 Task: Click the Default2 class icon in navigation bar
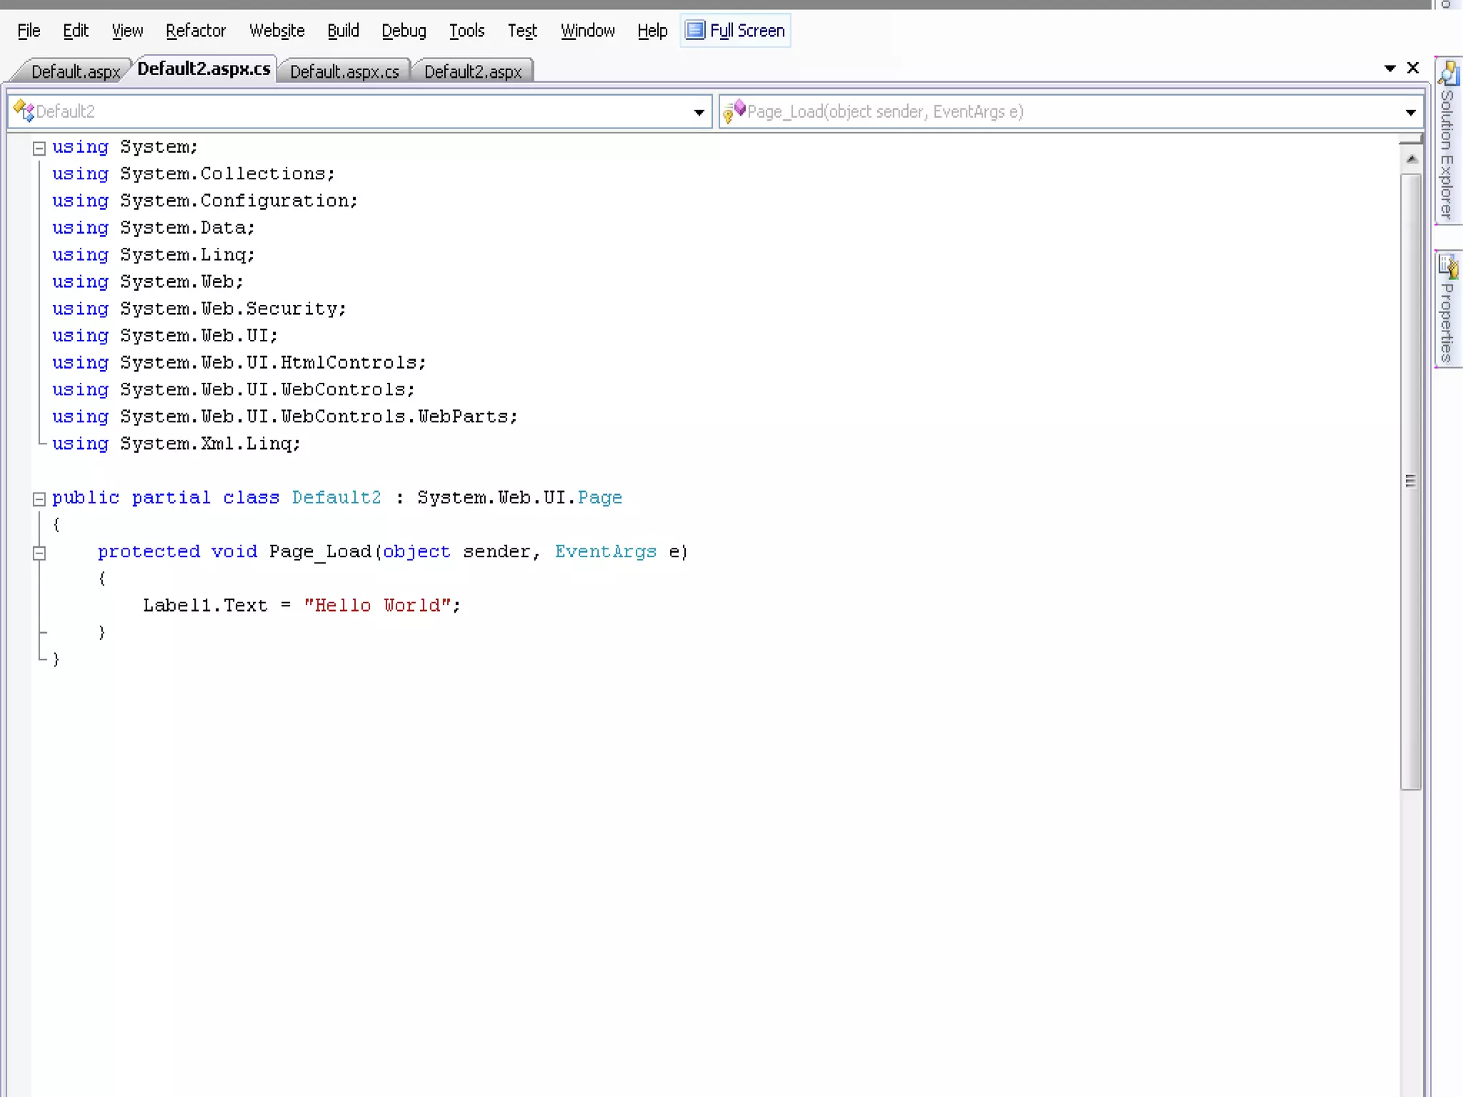coord(23,111)
